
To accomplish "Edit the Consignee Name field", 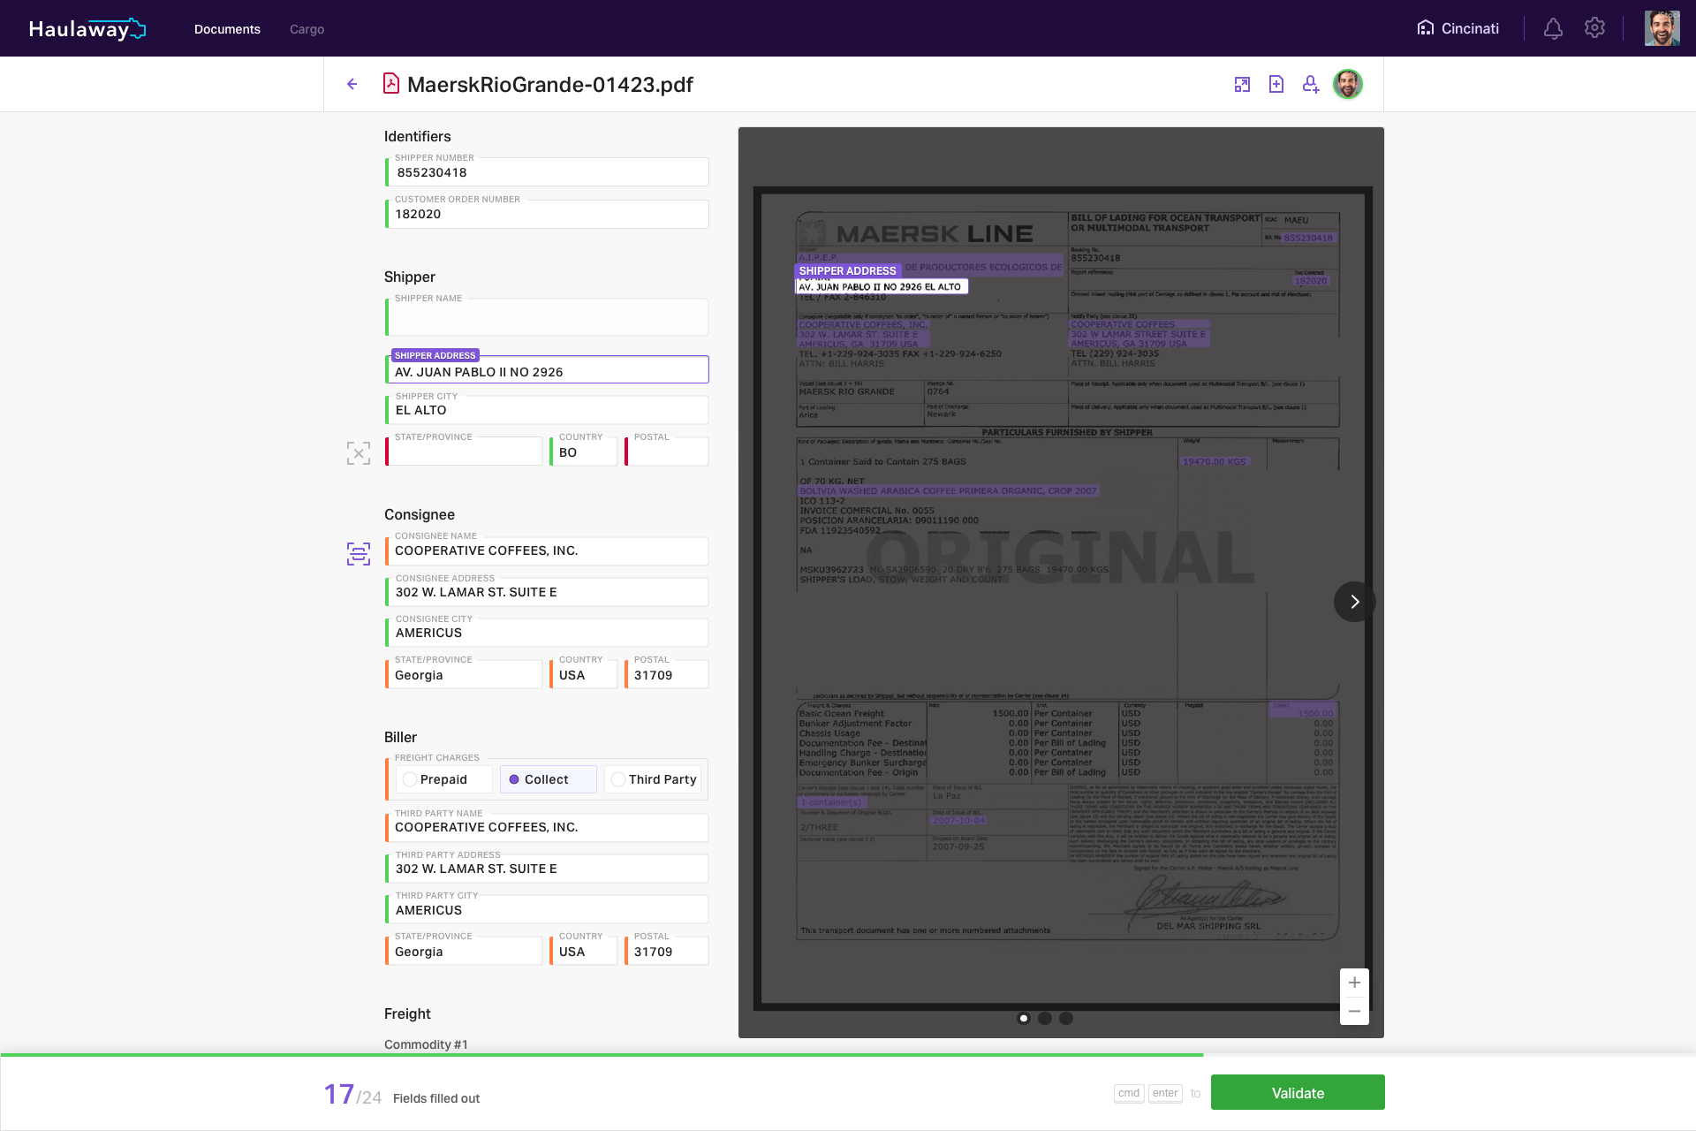I will point(548,550).
